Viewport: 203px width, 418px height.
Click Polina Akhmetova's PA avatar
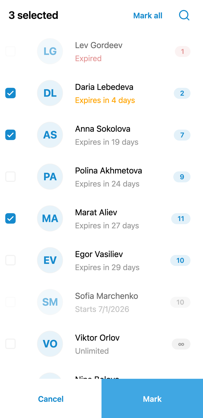click(50, 177)
